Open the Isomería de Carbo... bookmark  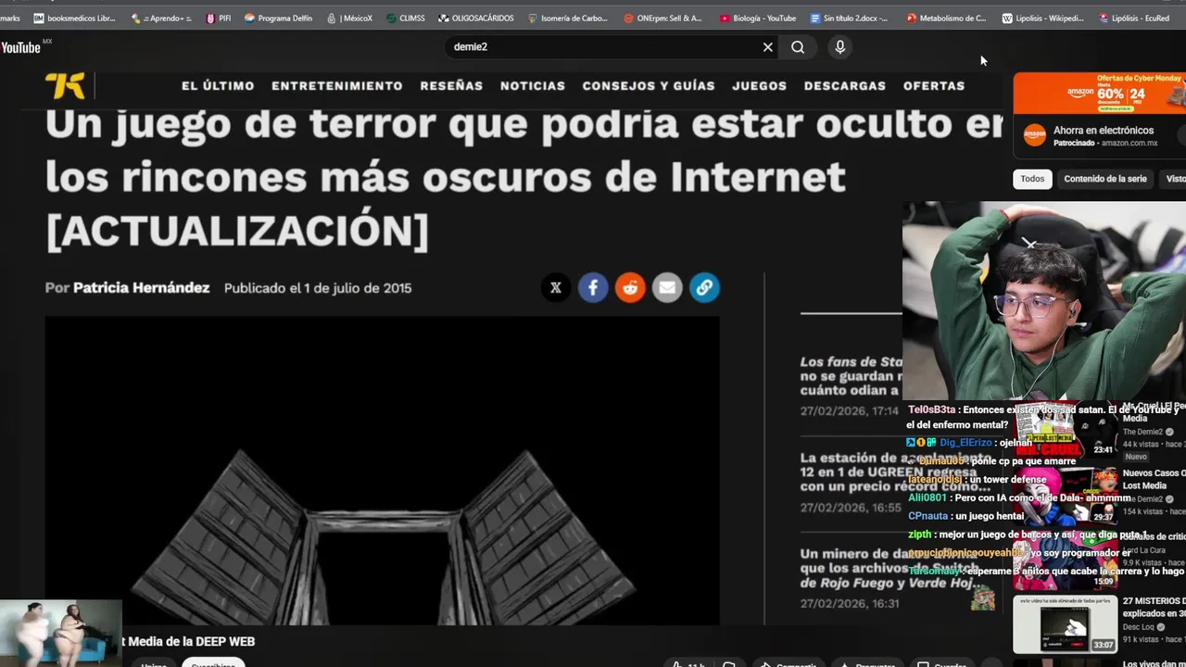pos(568,18)
